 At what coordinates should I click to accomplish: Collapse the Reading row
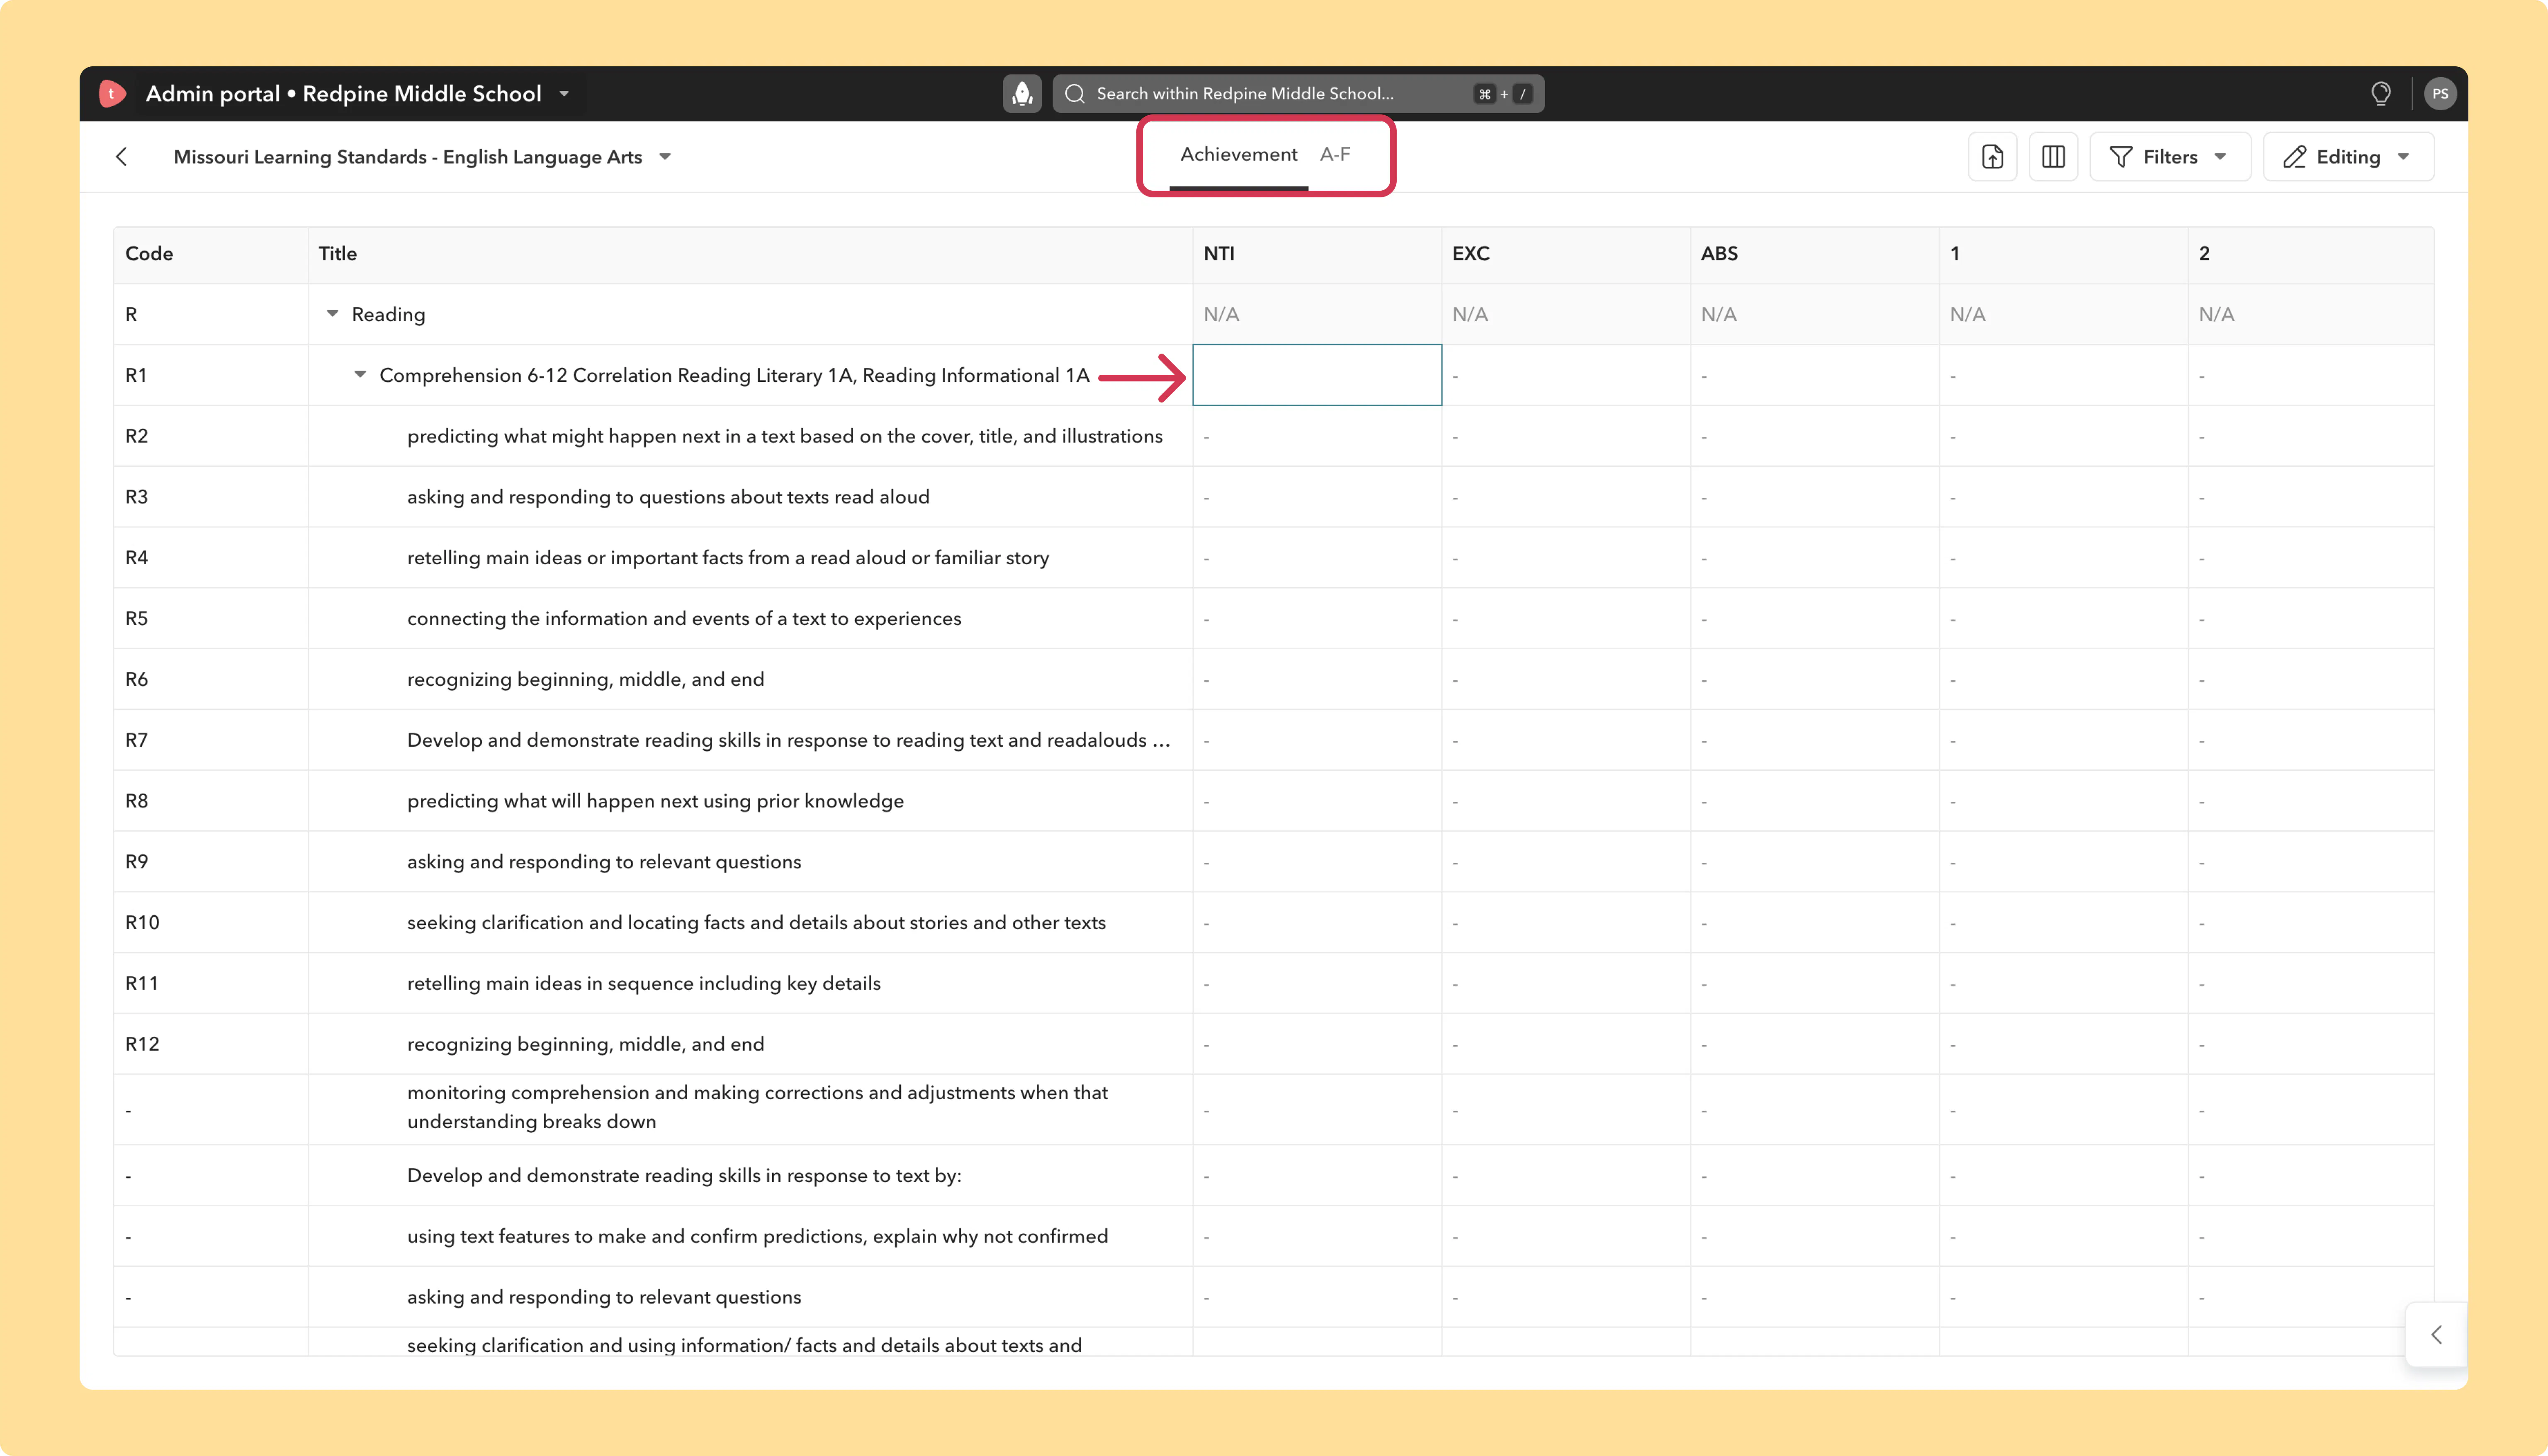pos(333,314)
